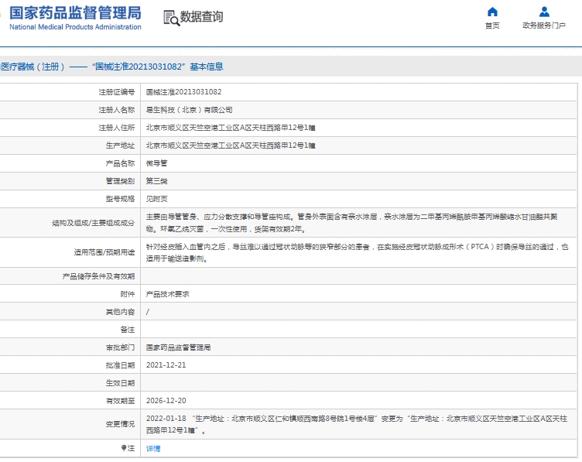Click the 审批部门 value in the table

point(178,347)
